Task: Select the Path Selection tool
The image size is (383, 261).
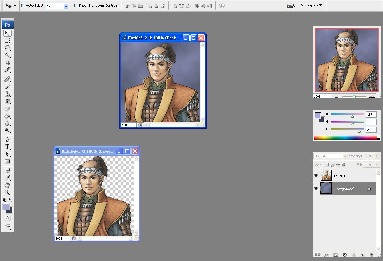Action: point(7,154)
